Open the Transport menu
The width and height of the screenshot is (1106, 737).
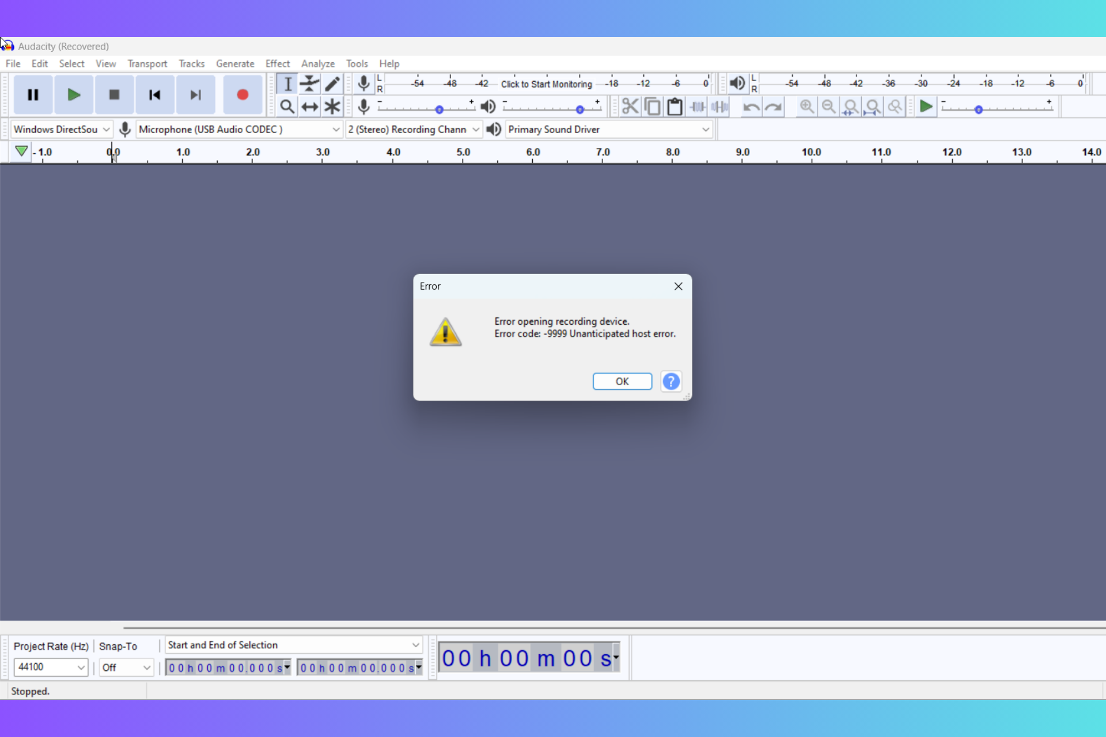147,64
